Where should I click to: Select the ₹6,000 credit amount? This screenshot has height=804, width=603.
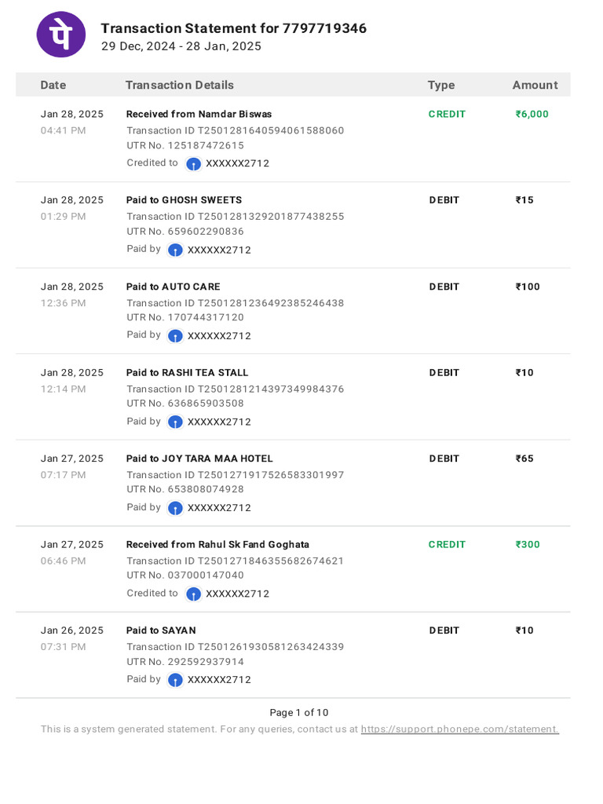(532, 114)
